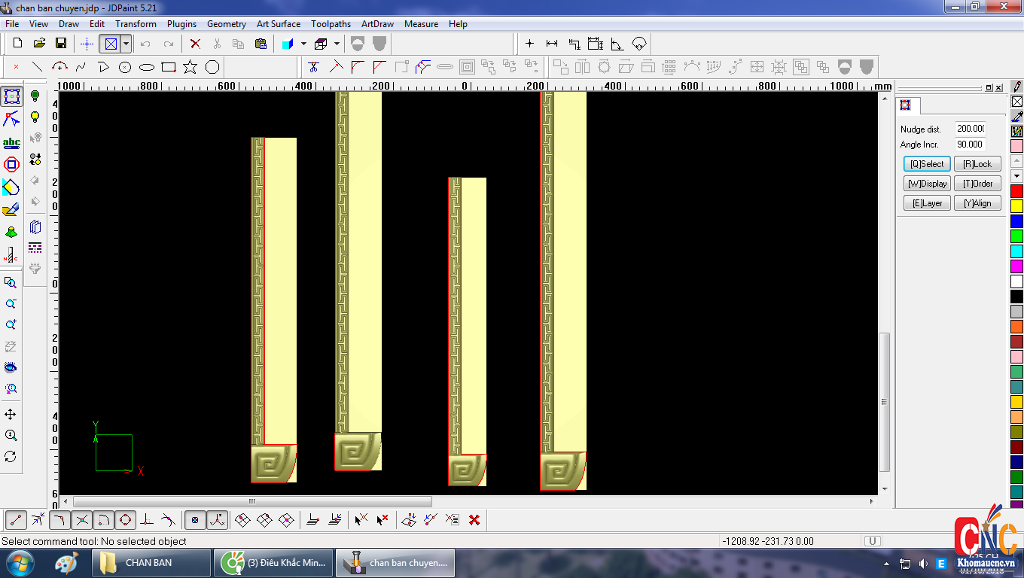Toggle the eye view display icon

(11, 367)
